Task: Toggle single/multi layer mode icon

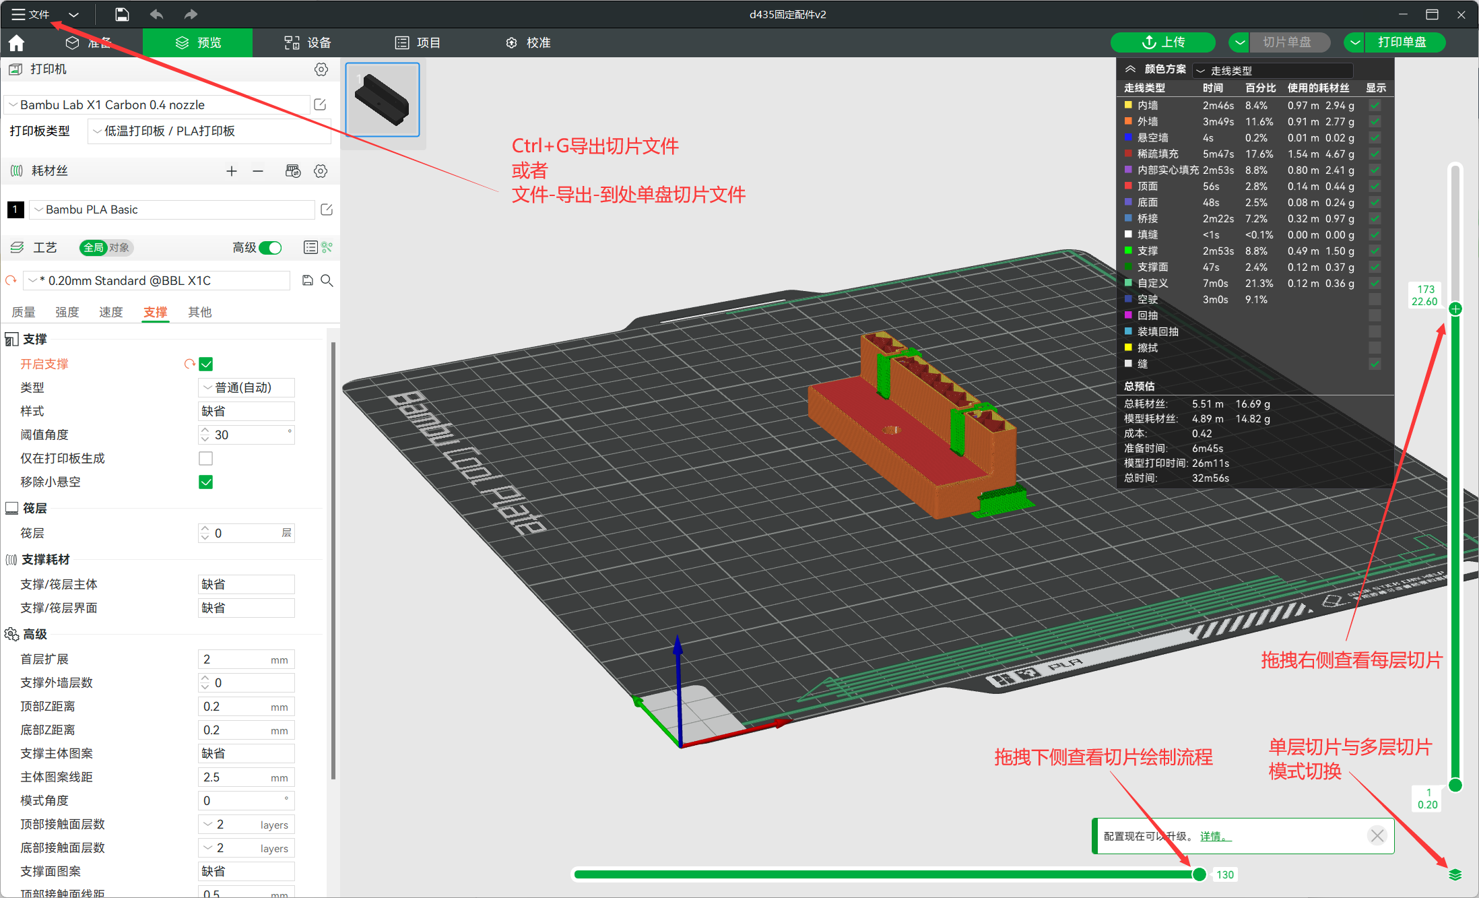Action: (x=1455, y=874)
